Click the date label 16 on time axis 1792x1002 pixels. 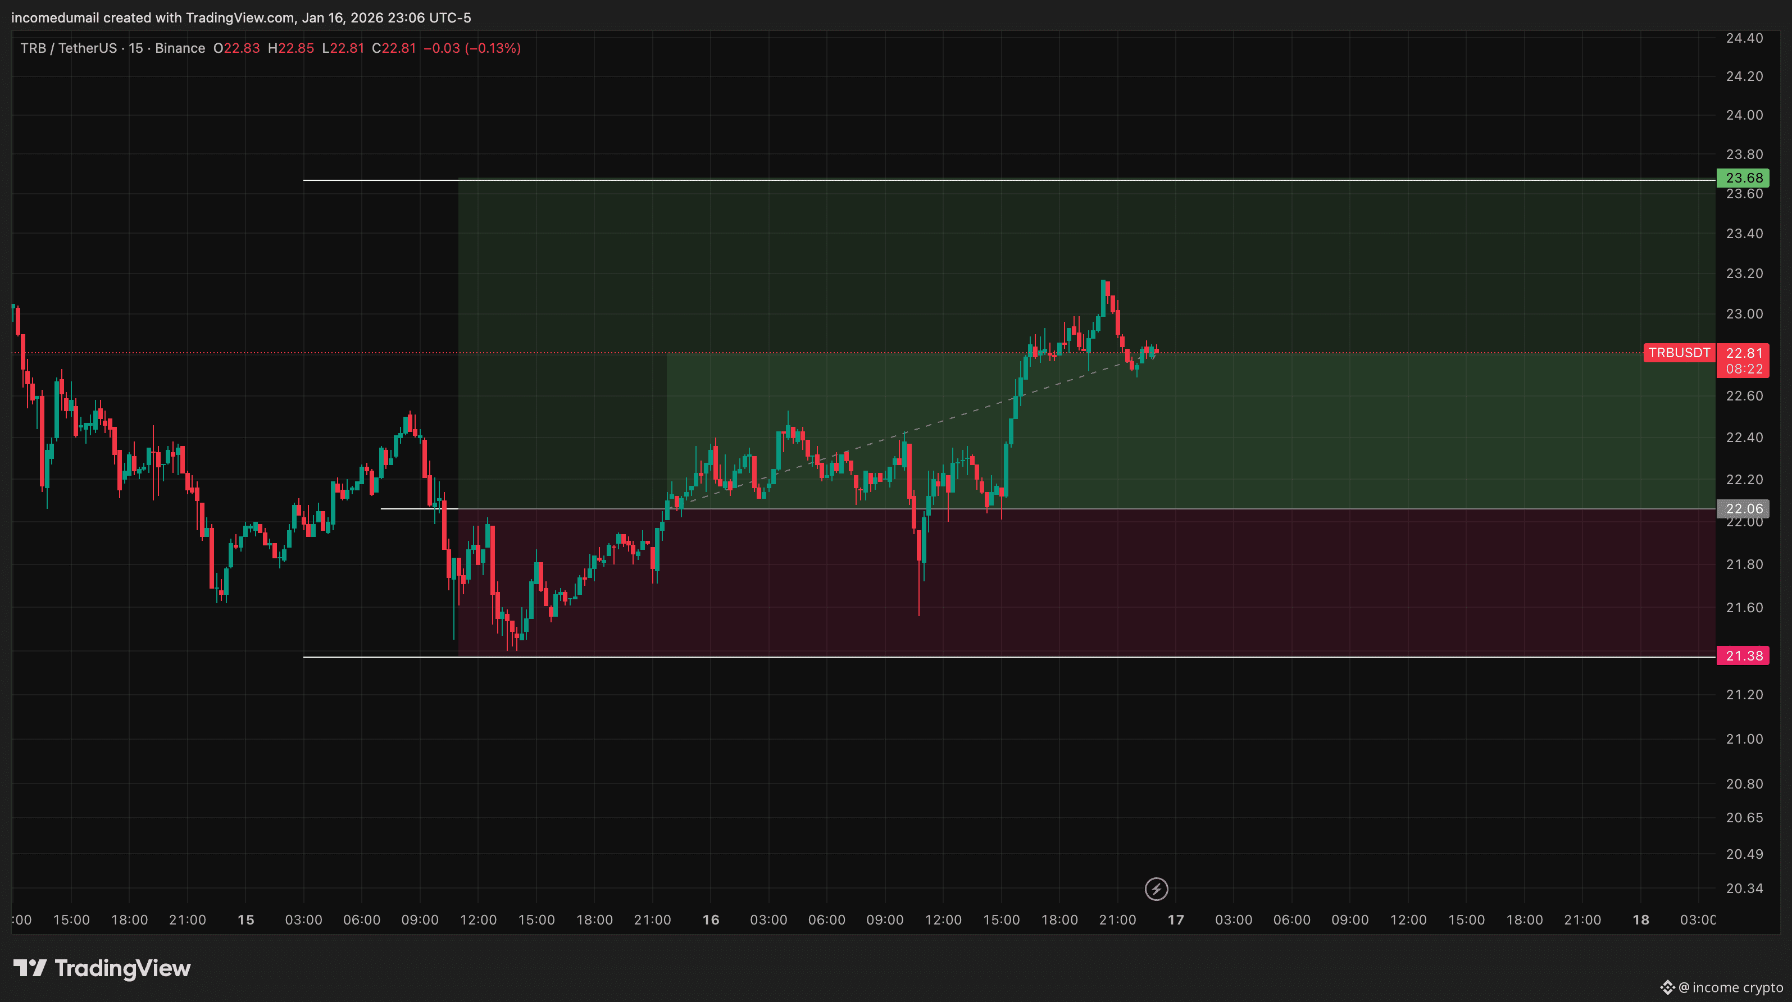(x=710, y=919)
